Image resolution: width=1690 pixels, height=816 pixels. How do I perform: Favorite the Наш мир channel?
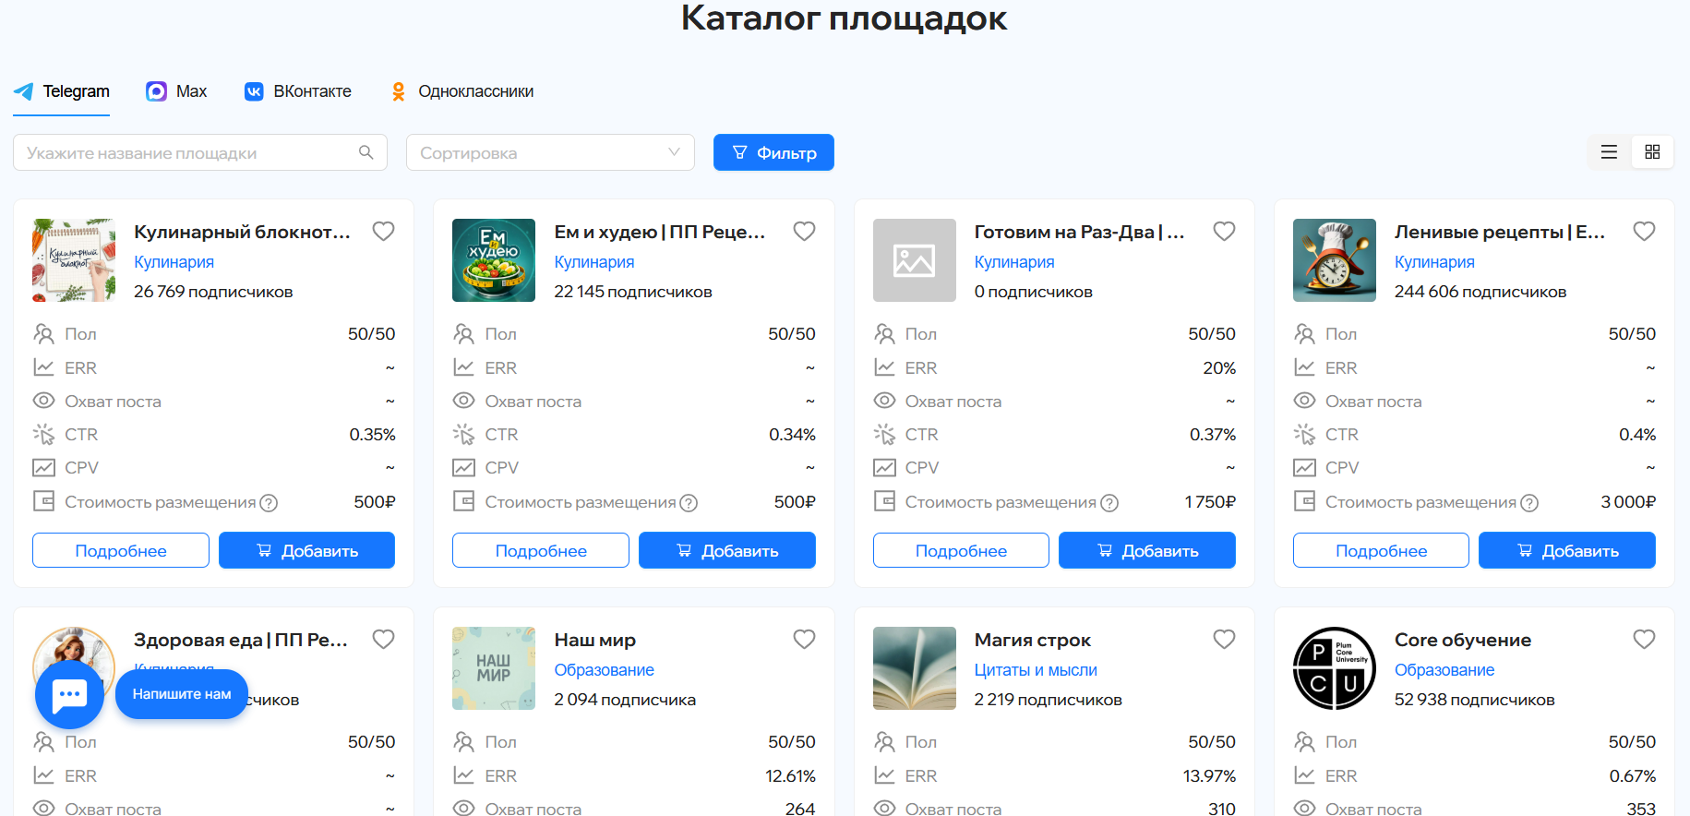804,640
